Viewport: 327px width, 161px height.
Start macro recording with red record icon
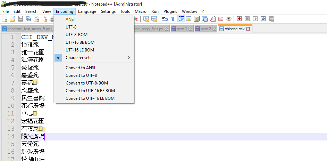point(239,19)
